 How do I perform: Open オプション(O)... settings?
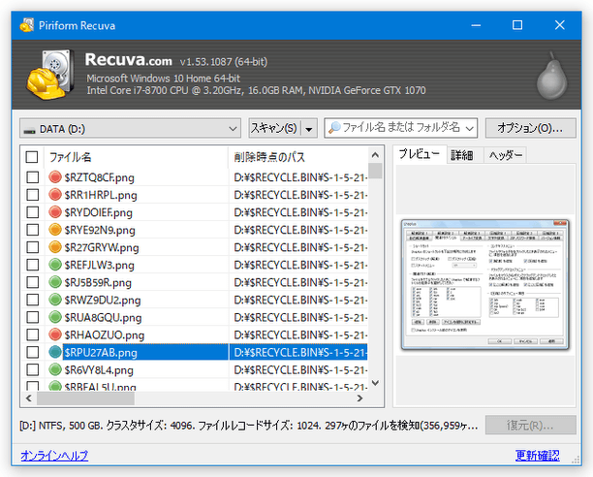click(530, 128)
